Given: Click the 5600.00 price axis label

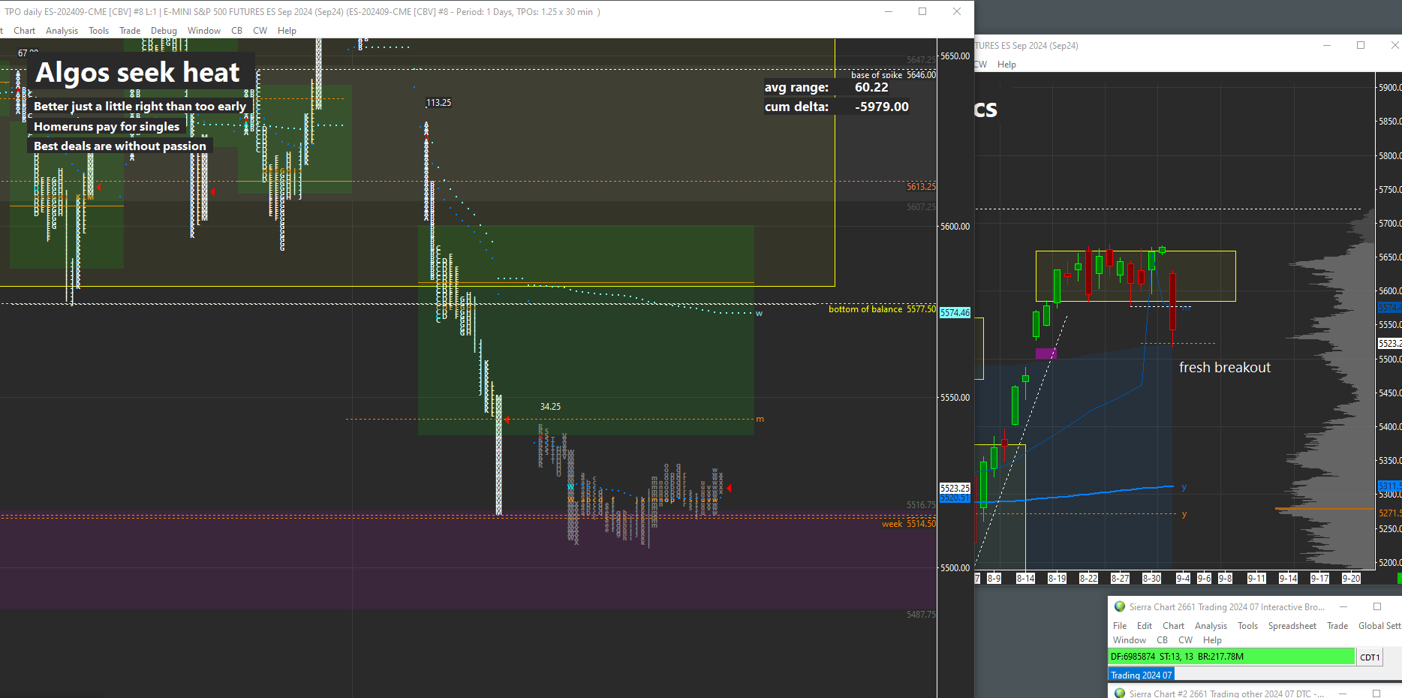Looking at the screenshot, I should [955, 227].
